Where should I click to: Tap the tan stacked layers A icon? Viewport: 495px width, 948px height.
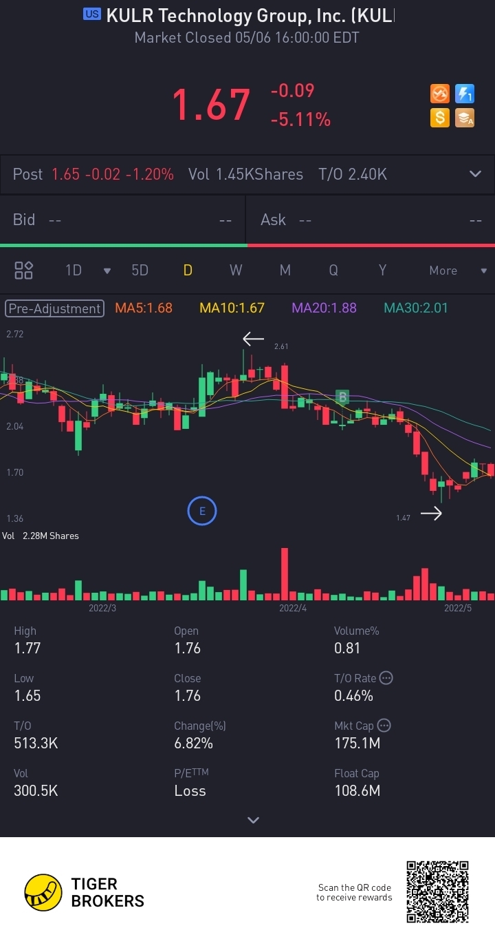465,118
